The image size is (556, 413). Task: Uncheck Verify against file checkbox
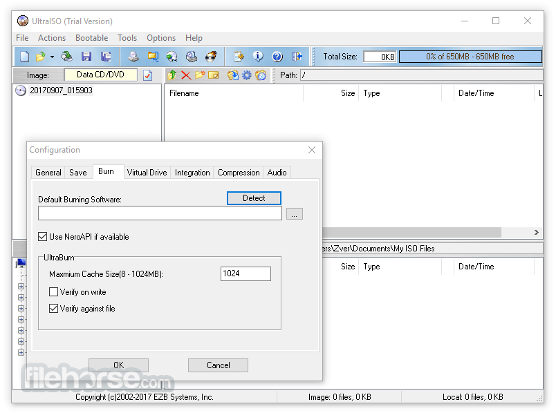[53, 309]
